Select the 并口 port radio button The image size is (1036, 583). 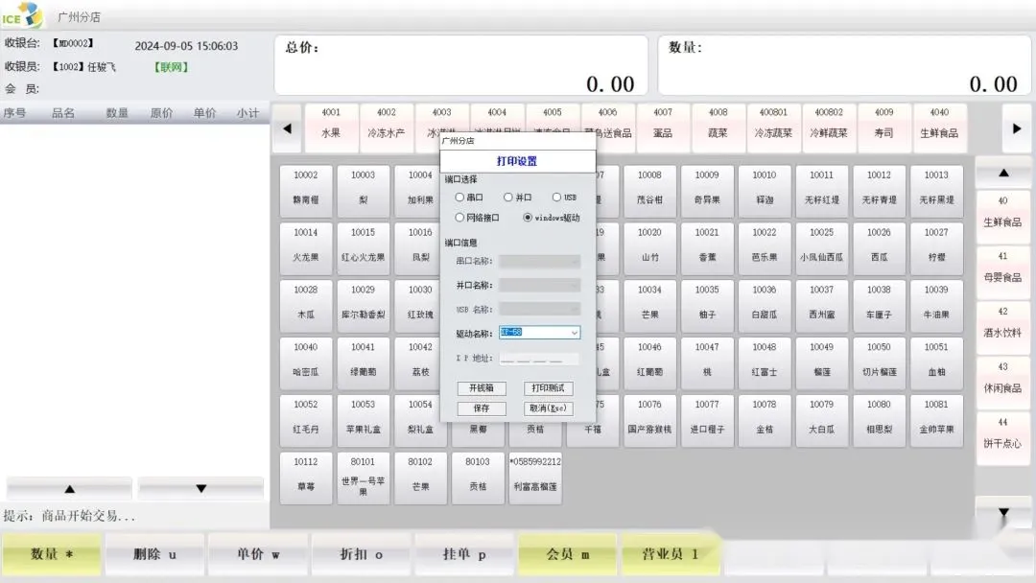(x=507, y=198)
